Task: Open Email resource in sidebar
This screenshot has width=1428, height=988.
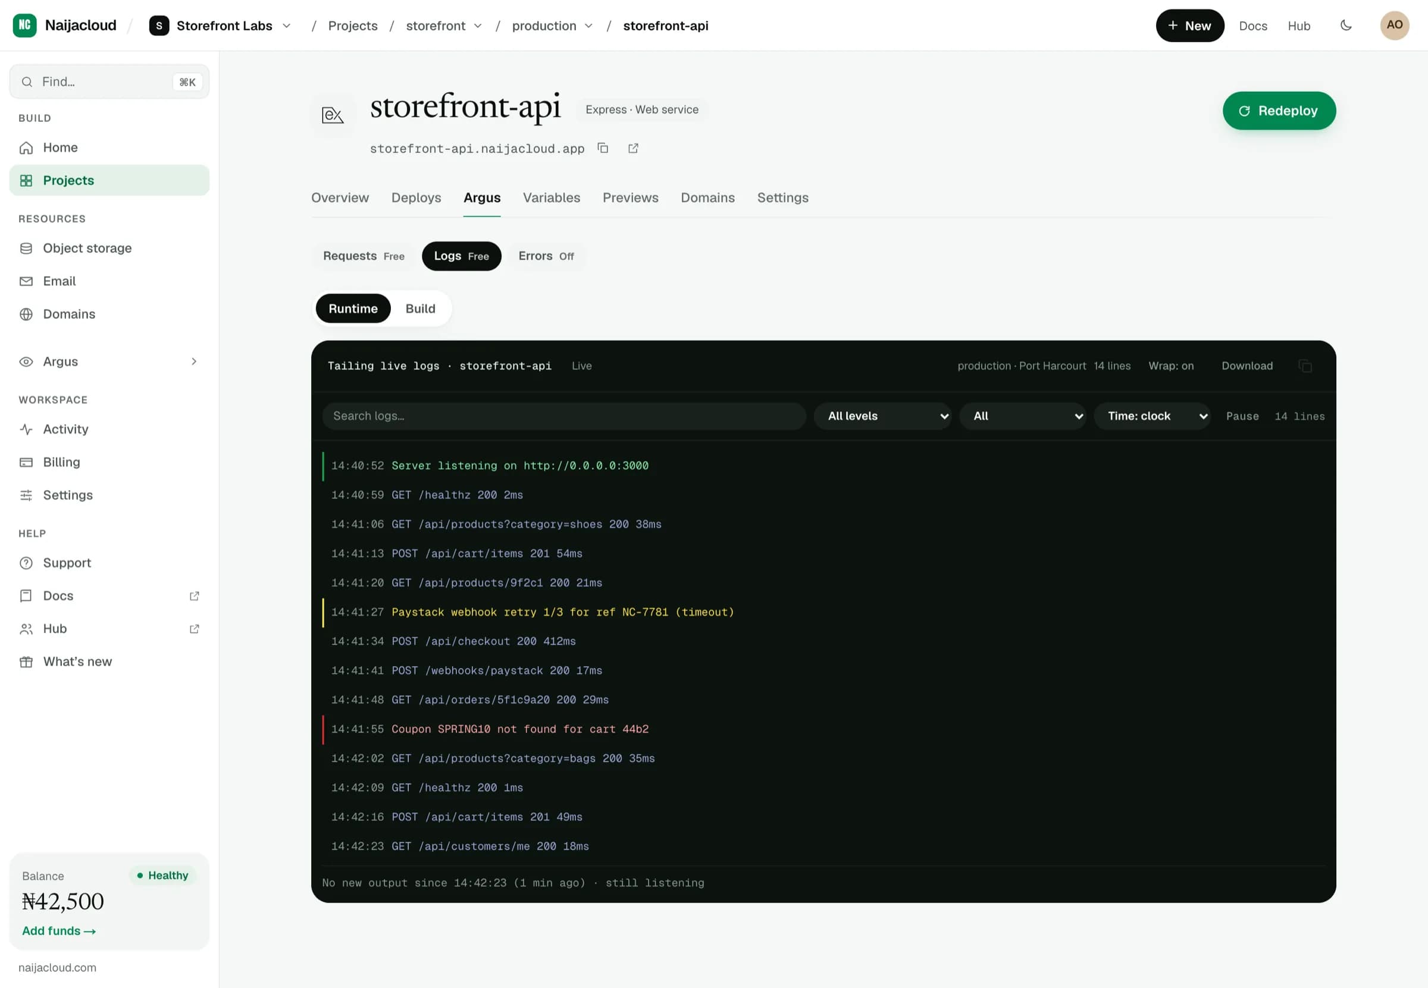Action: tap(109, 281)
